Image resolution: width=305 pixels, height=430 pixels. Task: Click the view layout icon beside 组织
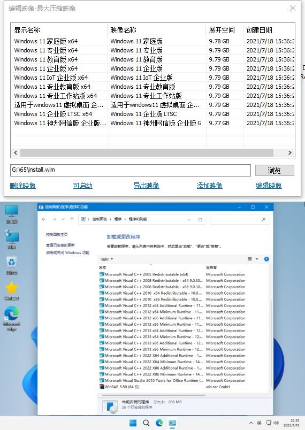[250, 259]
